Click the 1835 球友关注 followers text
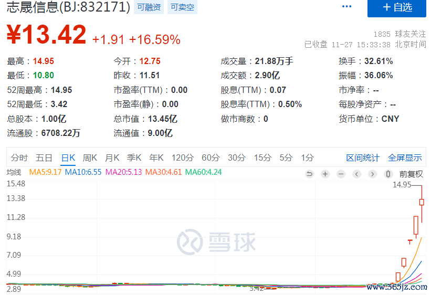The image size is (431, 295). pos(400,34)
